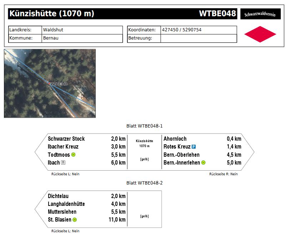Select the Kommune value Bernau

(51, 38)
